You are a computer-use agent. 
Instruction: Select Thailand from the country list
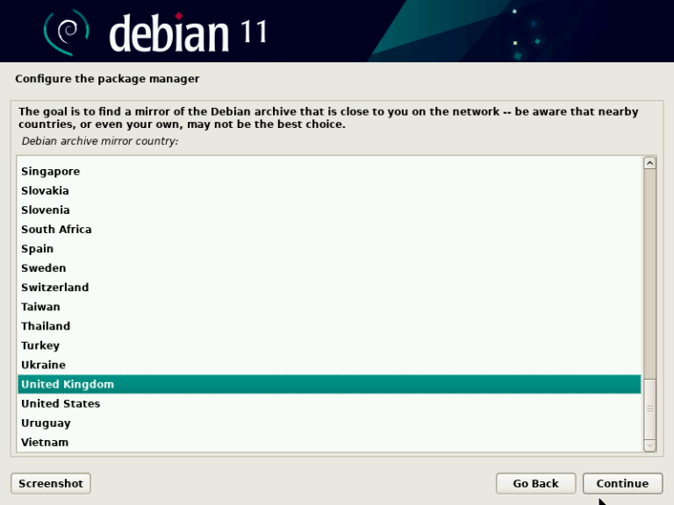tap(46, 326)
